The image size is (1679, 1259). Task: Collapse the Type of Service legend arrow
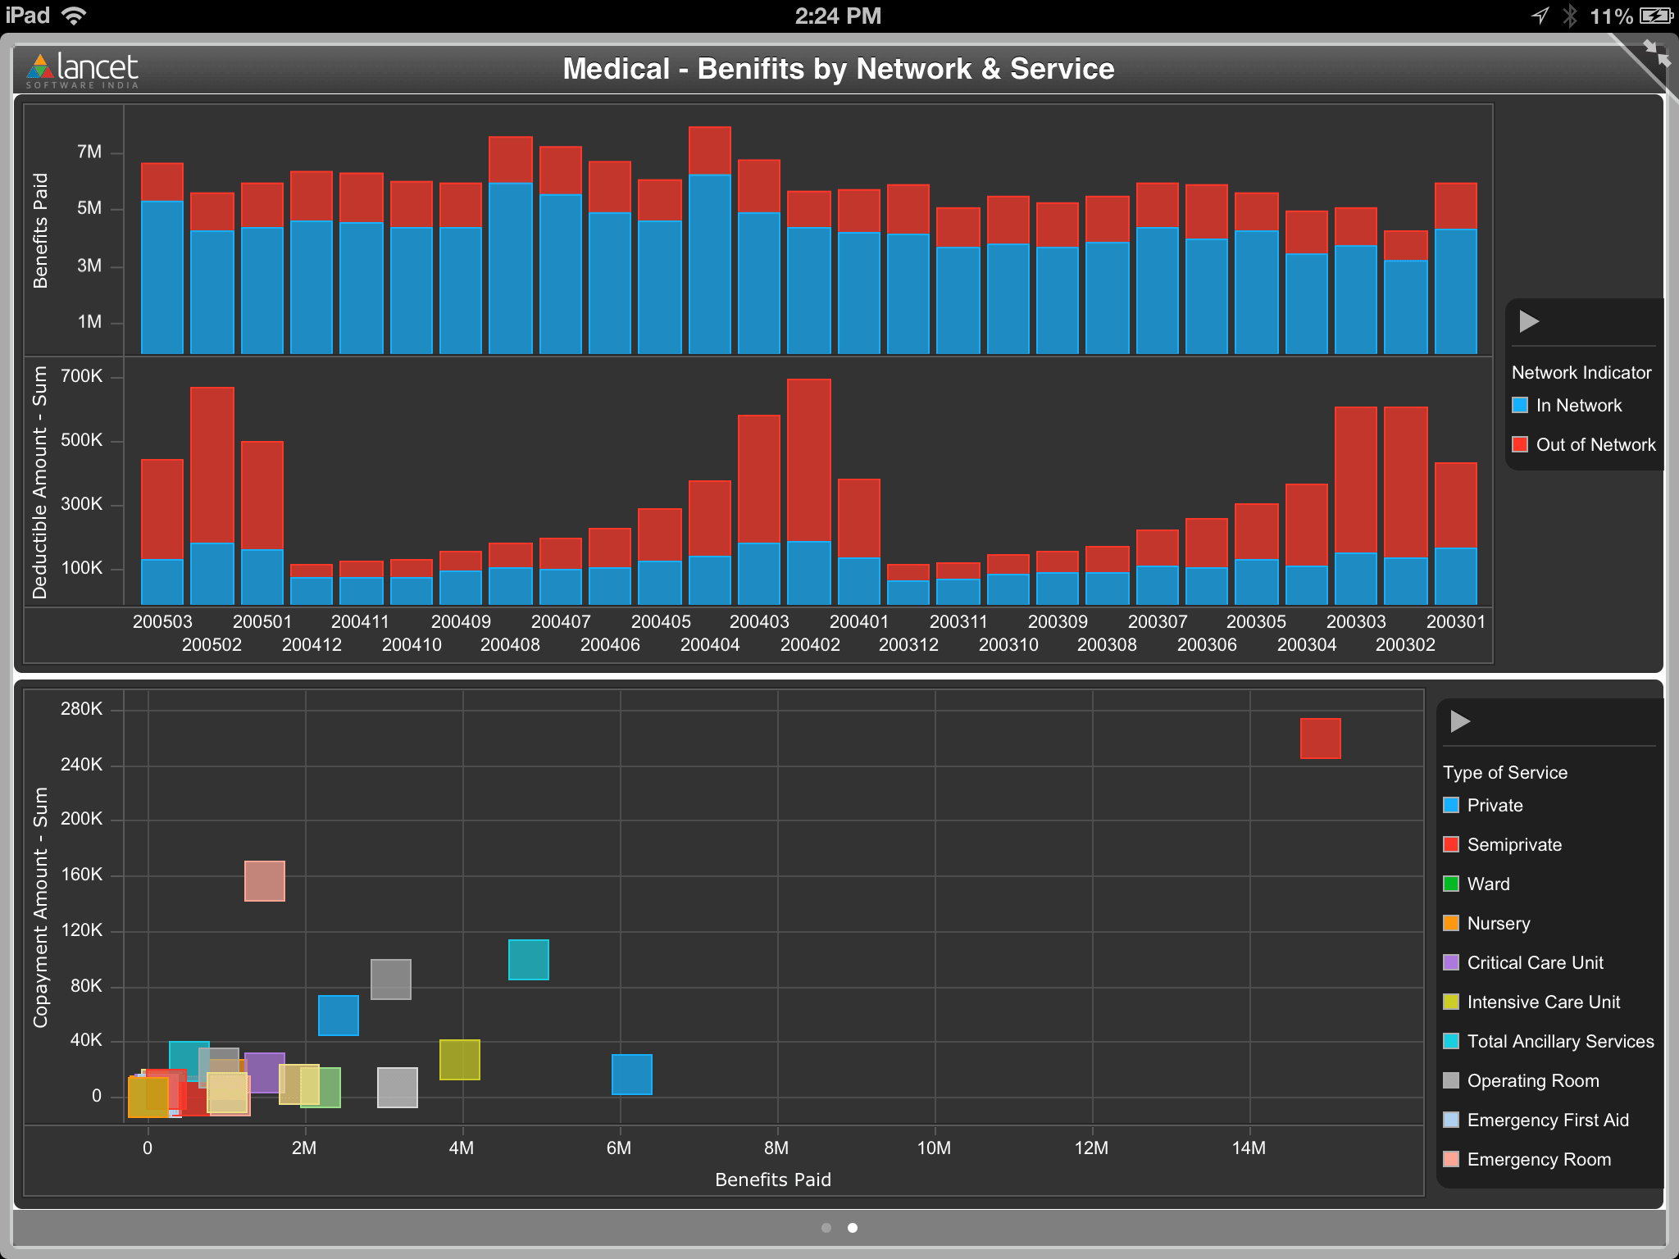(1459, 721)
